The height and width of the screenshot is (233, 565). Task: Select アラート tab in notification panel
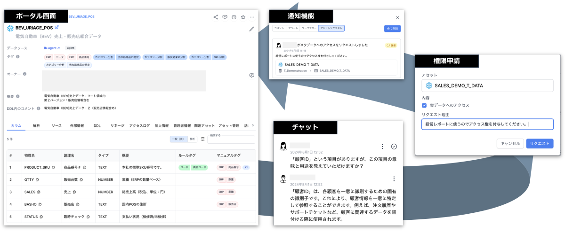click(293, 28)
